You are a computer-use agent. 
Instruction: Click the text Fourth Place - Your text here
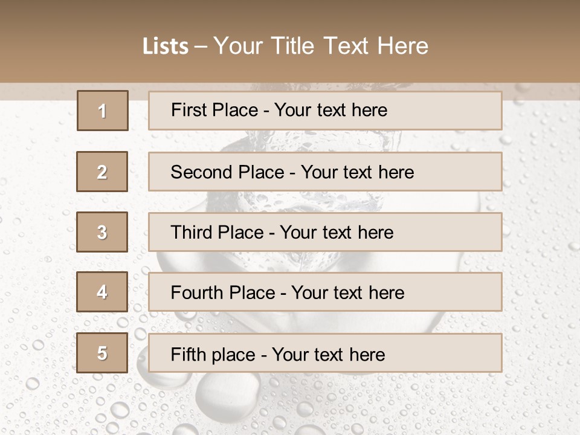[288, 292]
